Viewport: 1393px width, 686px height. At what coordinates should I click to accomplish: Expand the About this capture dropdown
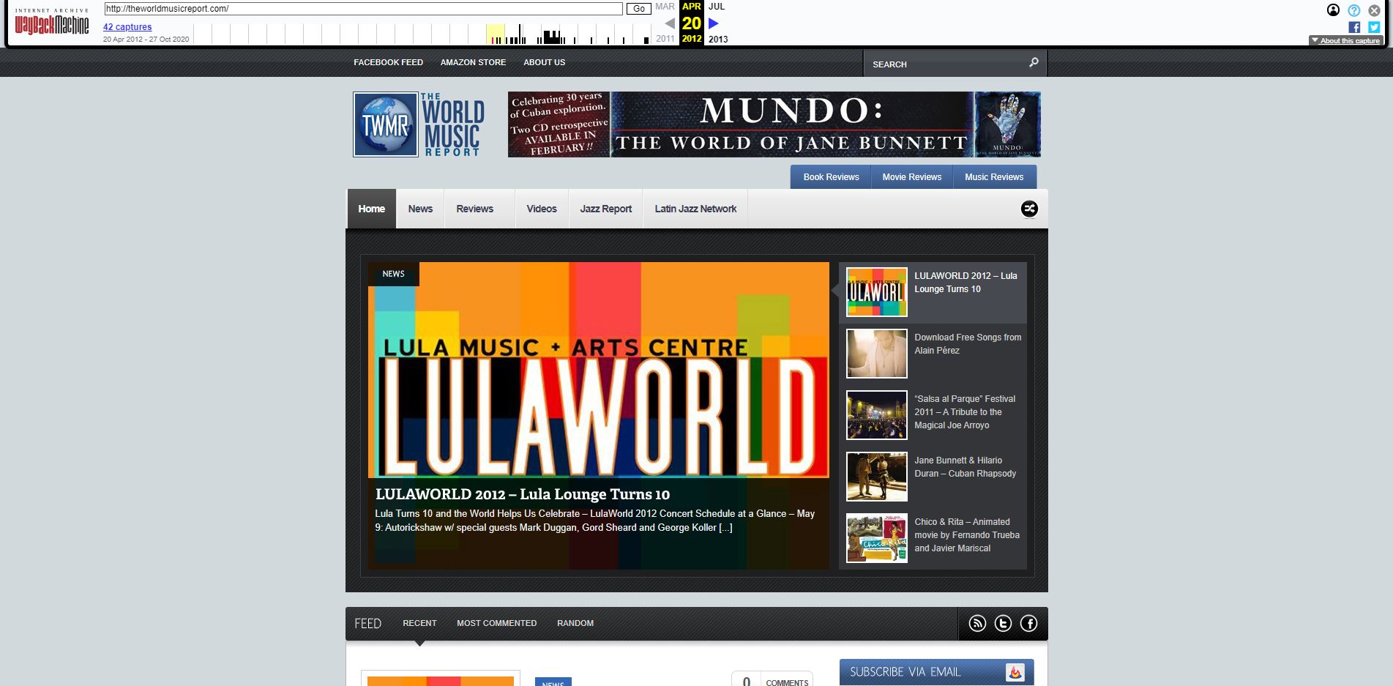[x=1345, y=41]
